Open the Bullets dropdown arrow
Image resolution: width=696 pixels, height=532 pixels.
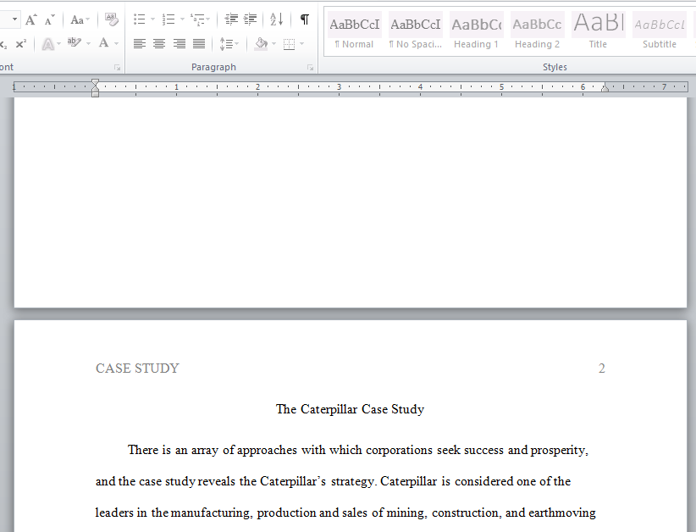152,19
